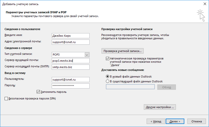Click the name field with Джеймс Кирк
Image resolution: width=209 pixels, height=127 pixels.
[70, 36]
